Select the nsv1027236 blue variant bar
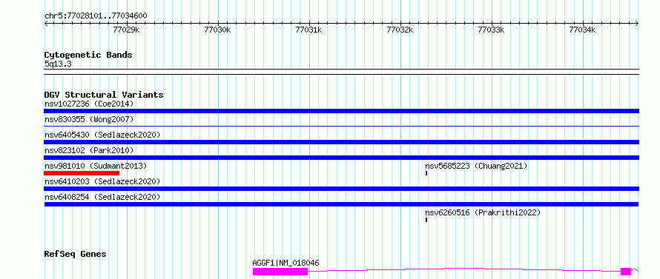This screenshot has width=660, height=279. pos(341,111)
